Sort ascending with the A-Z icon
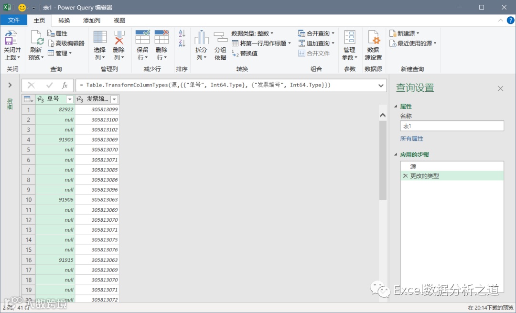Screen dimensions: 516x313 182,33
